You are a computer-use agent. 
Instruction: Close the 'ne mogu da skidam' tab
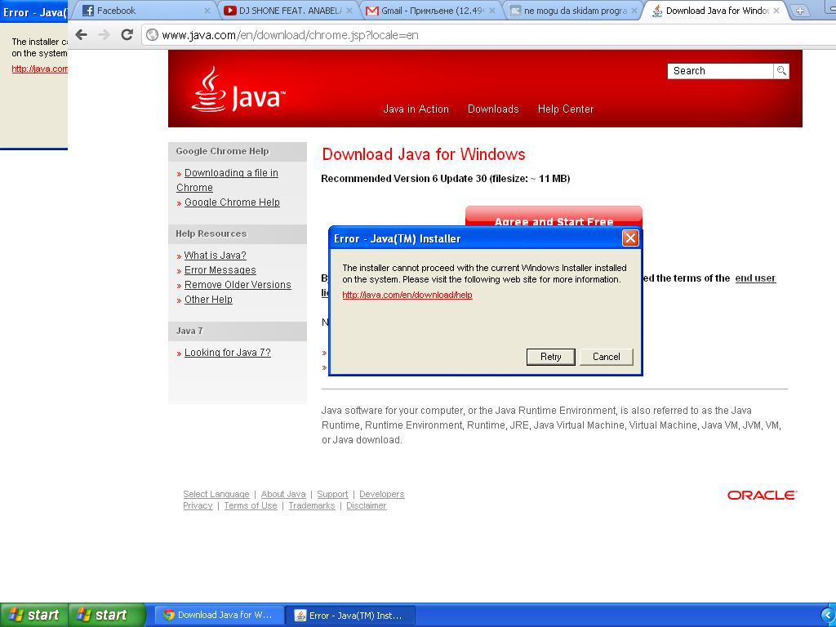(x=634, y=11)
